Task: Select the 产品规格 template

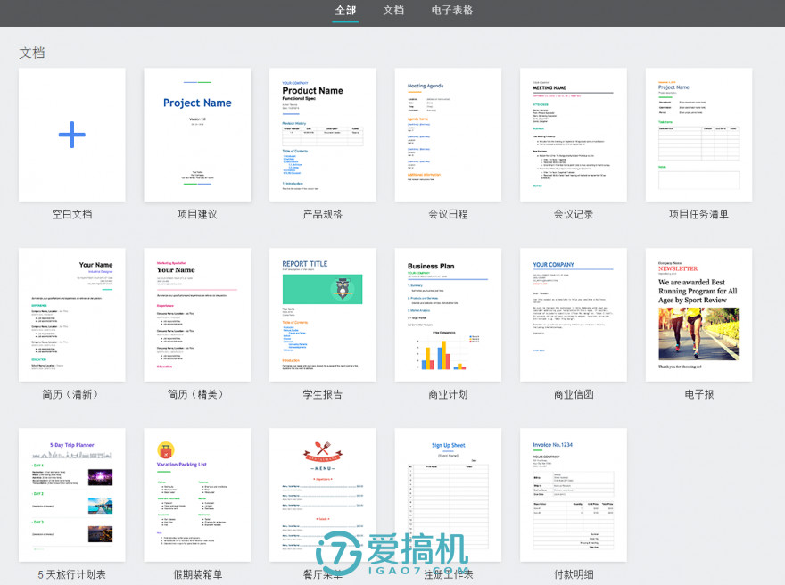Action: click(322, 135)
